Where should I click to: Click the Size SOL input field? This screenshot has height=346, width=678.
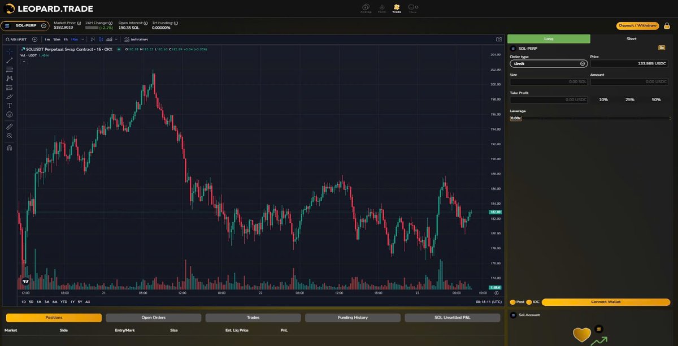(548, 82)
